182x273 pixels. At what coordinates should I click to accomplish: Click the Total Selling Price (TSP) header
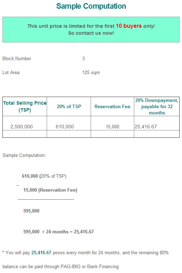click(x=25, y=106)
